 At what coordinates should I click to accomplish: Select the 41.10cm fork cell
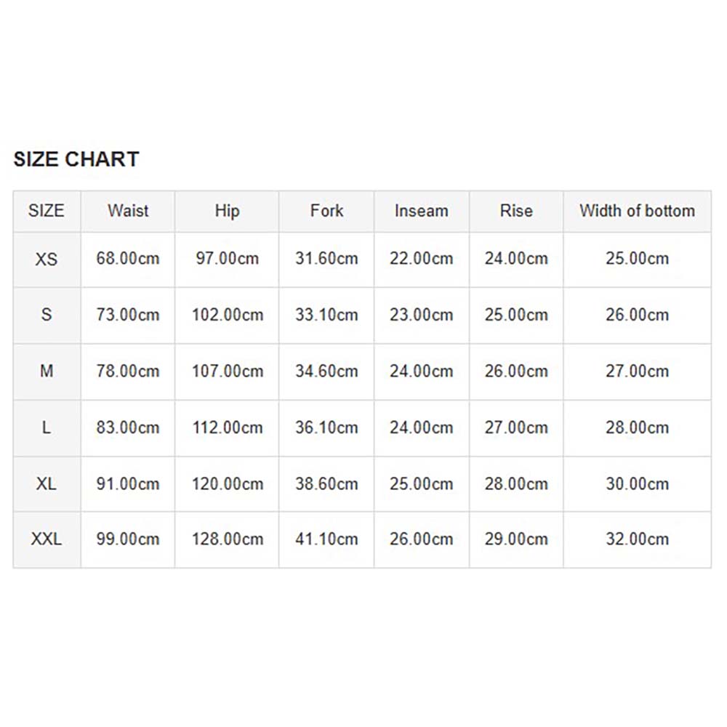tap(326, 539)
